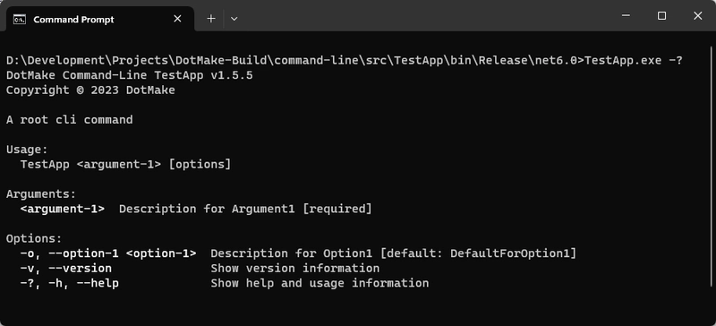The image size is (716, 326).
Task: Click the --option-1 option text
Action: tap(81, 253)
